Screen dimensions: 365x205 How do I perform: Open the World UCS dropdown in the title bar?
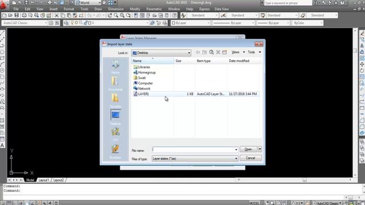point(88,3)
